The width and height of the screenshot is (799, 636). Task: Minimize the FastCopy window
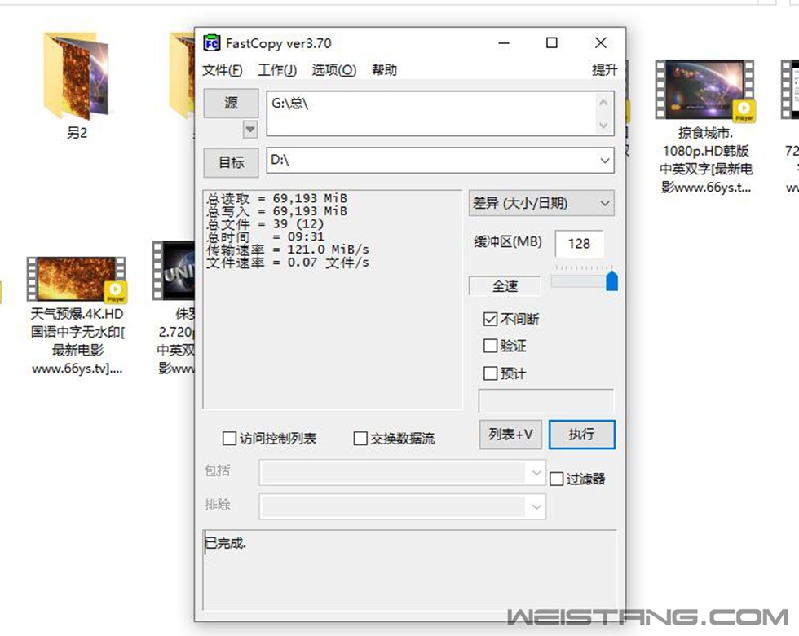point(504,43)
